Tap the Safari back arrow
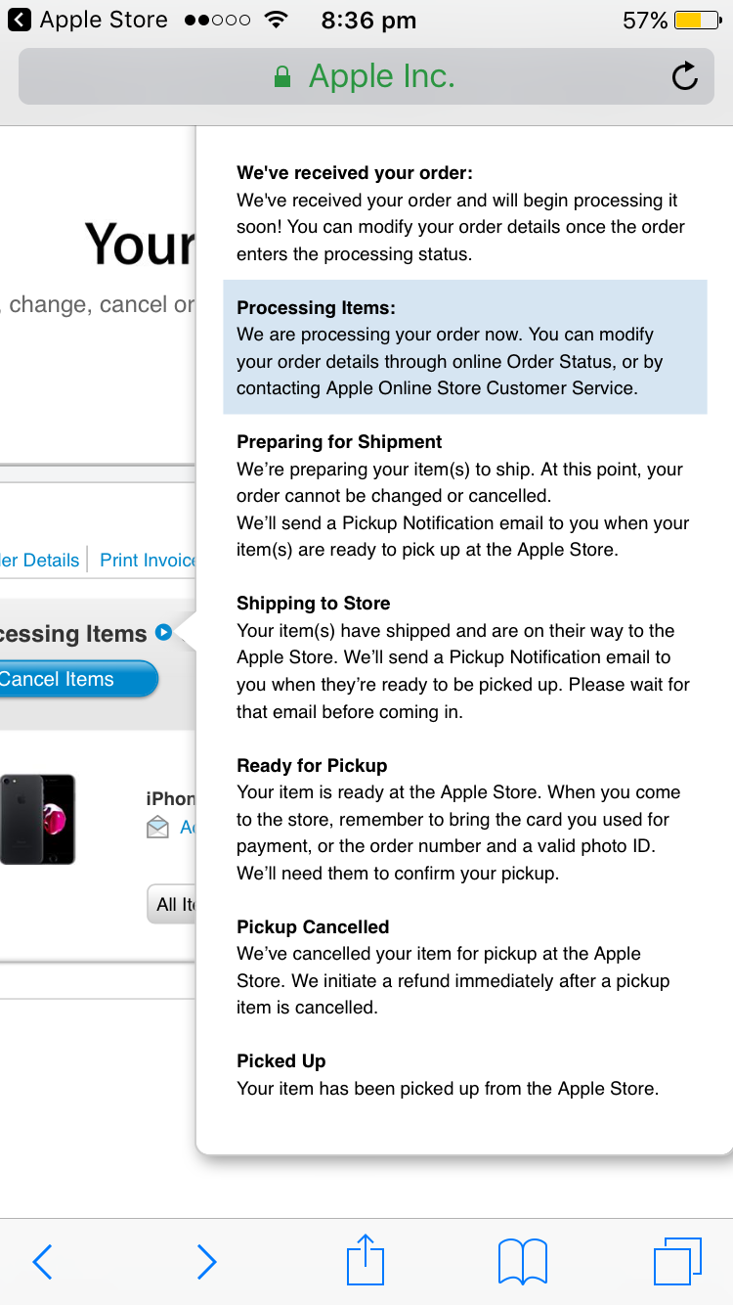The image size is (733, 1305). pyautogui.click(x=42, y=1262)
